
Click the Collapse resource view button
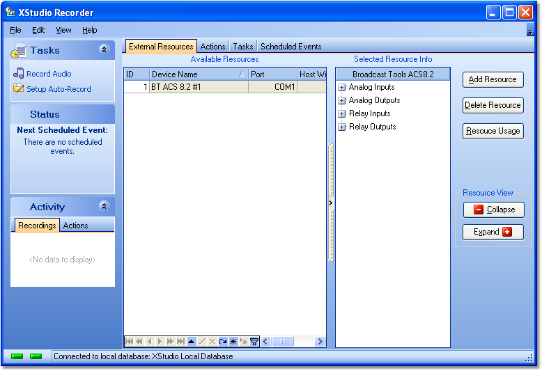pos(494,210)
